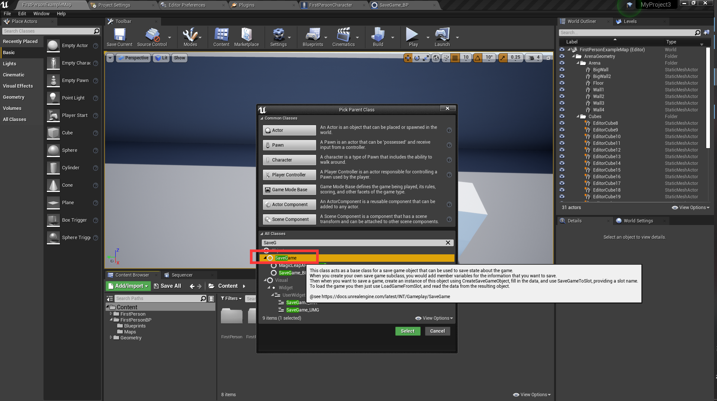
Task: Toggle rotation snapping in the viewport
Action: tap(478, 58)
